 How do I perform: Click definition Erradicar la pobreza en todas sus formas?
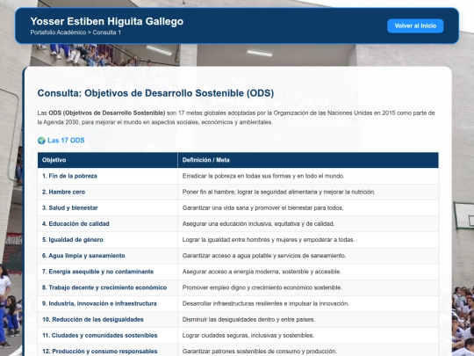(308, 176)
